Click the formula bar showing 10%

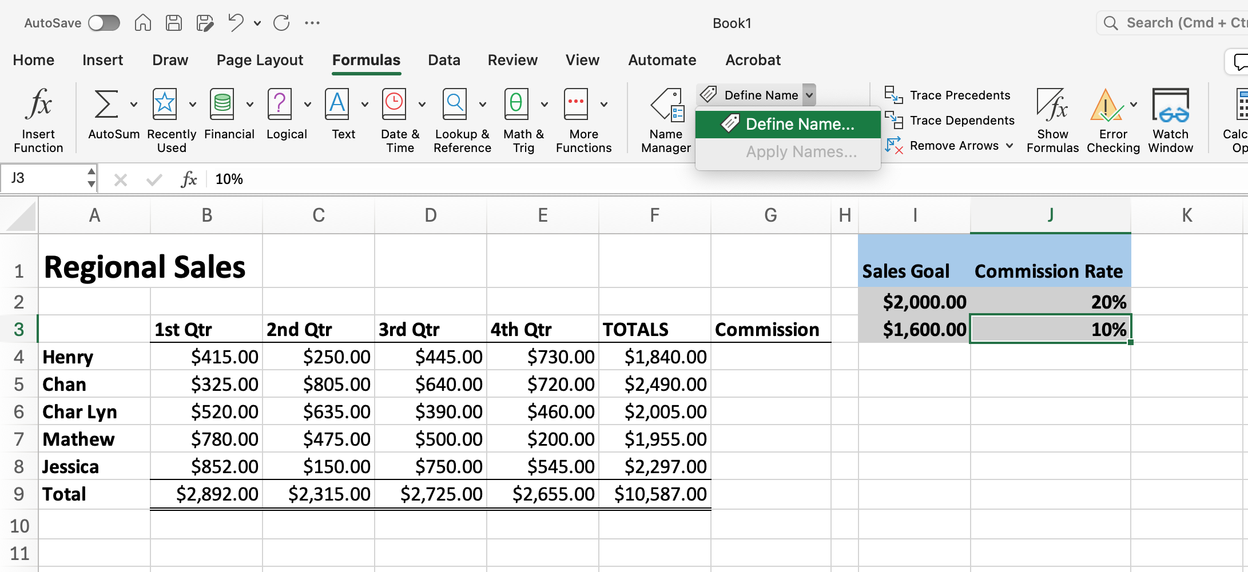point(726,179)
